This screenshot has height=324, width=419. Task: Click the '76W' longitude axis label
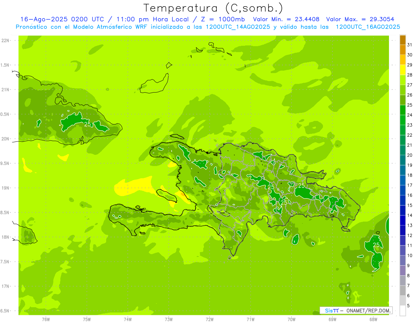click(46, 319)
